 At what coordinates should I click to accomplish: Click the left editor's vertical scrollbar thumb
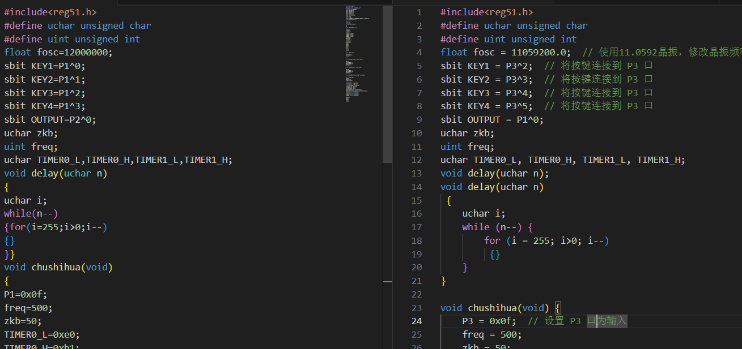pyautogui.click(x=388, y=84)
